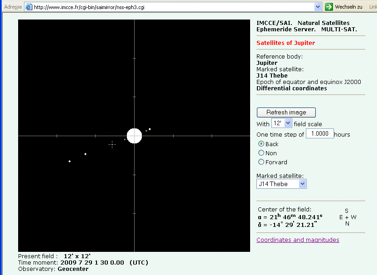This screenshot has width=377, height=275.
Task: Click the green Go arrow icon
Action: click(x=329, y=7)
